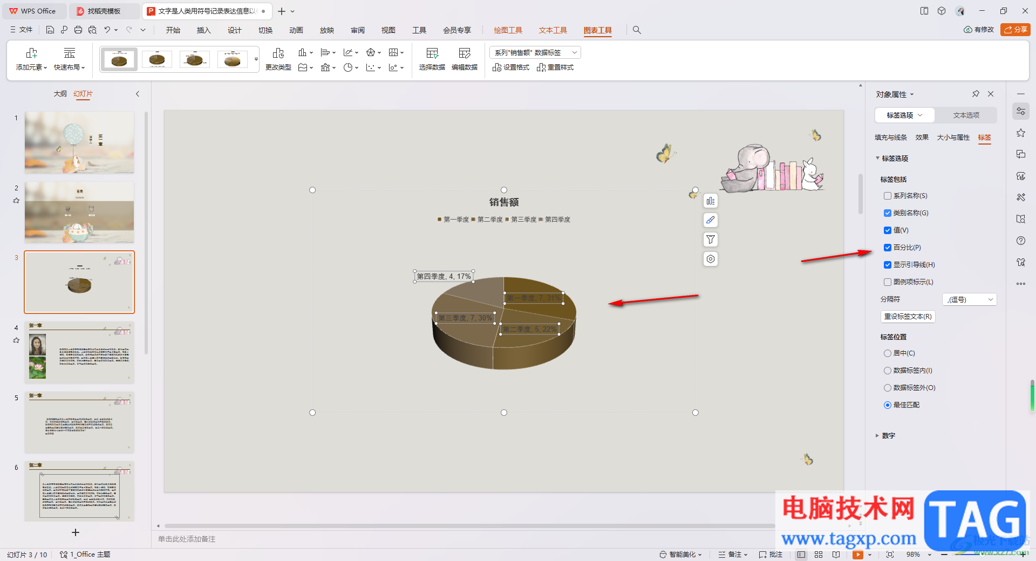Select Center (居中) label position
The height and width of the screenshot is (561, 1036).
point(888,353)
